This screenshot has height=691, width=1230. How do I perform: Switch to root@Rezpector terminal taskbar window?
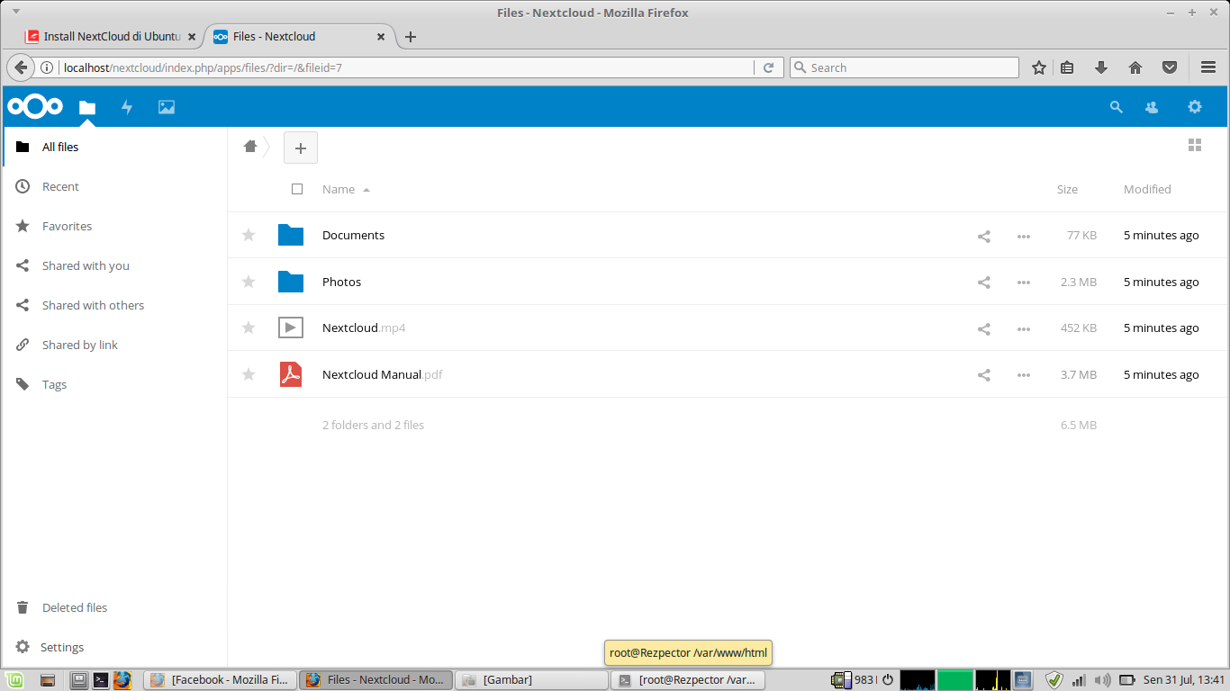point(689,680)
